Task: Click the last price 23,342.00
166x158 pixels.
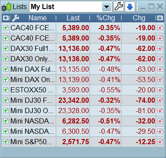Action: point(73,101)
